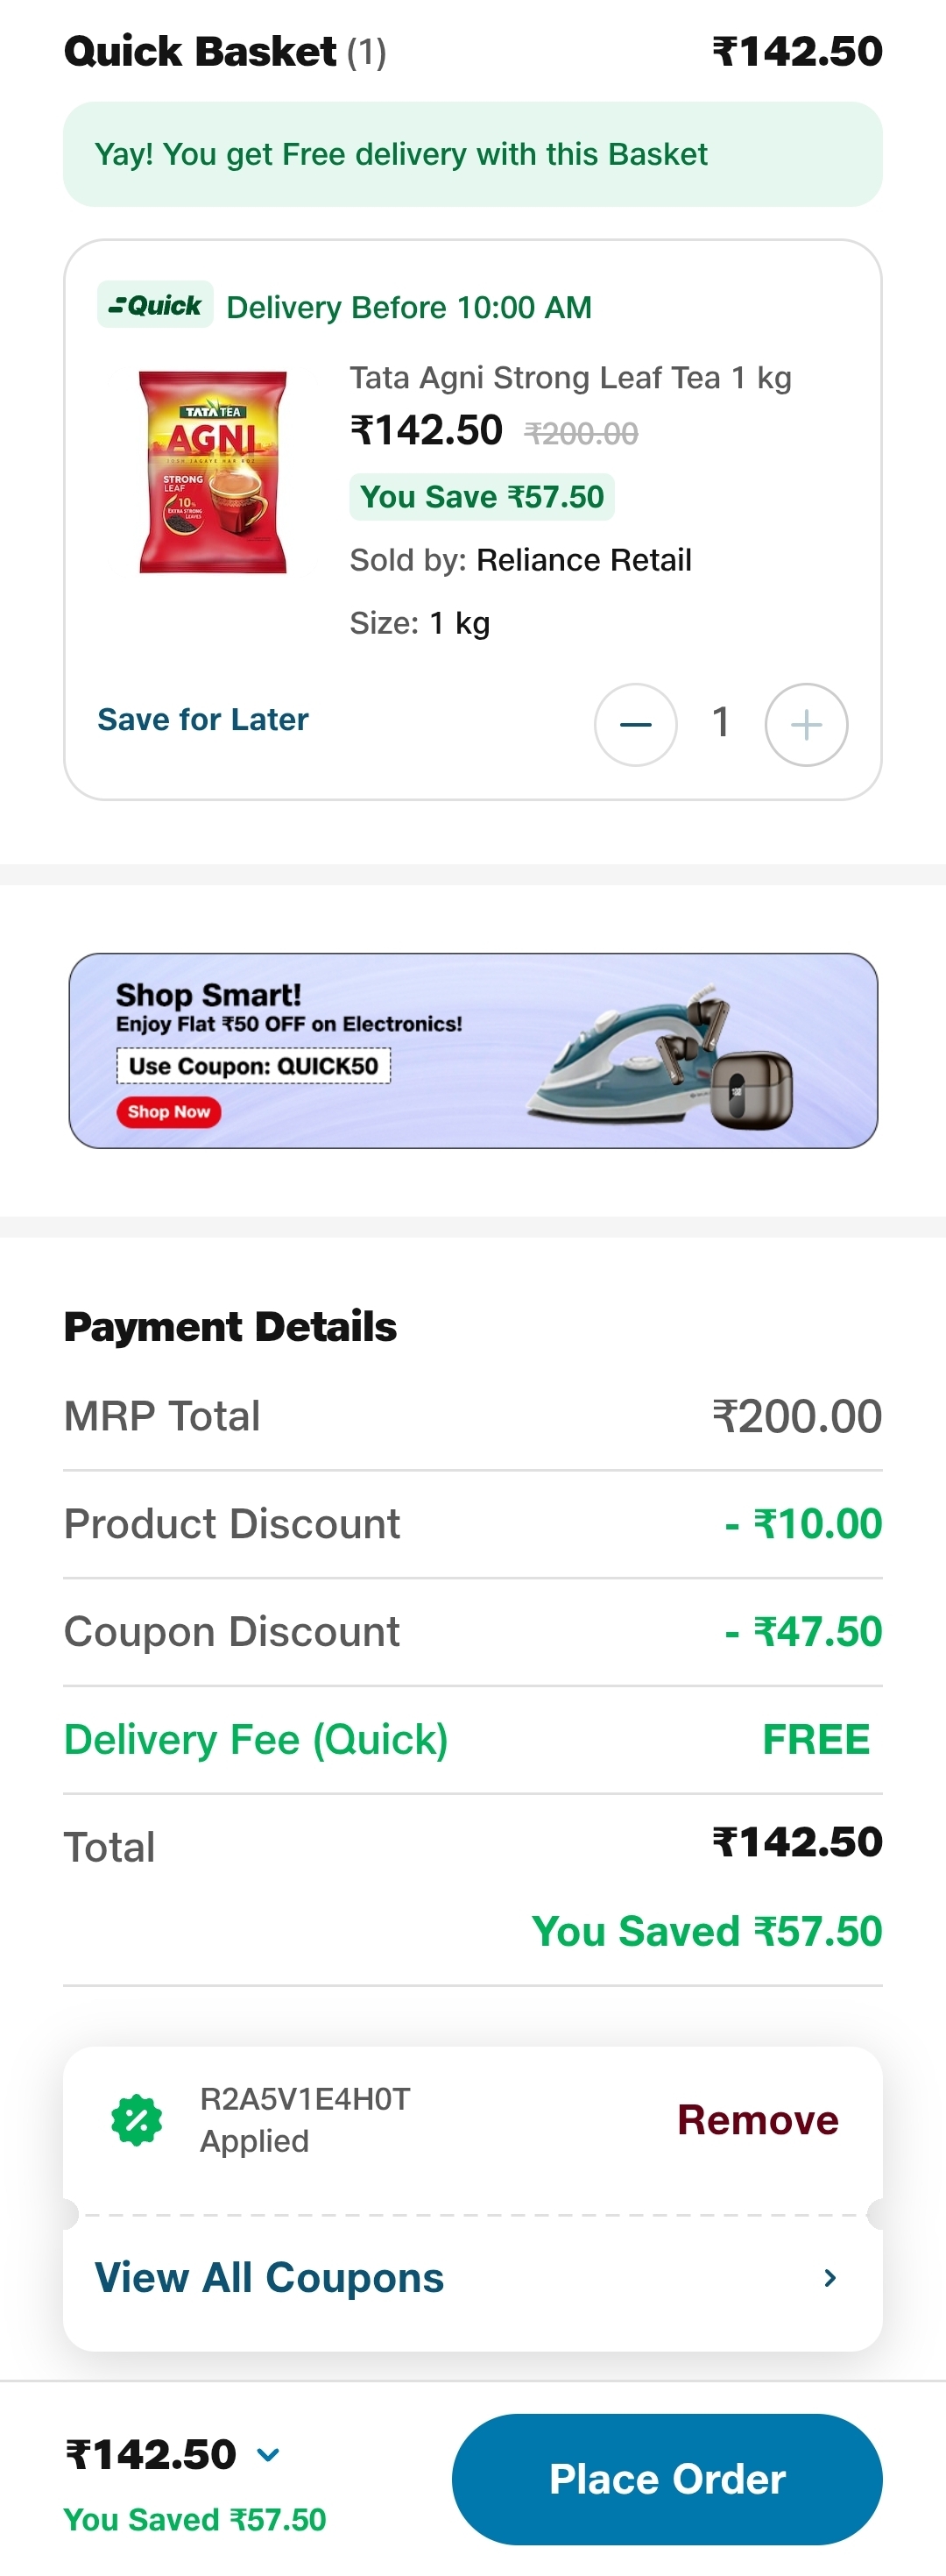The height and width of the screenshot is (2576, 946).
Task: Decrease tea quantity with minus button
Action: (635, 724)
